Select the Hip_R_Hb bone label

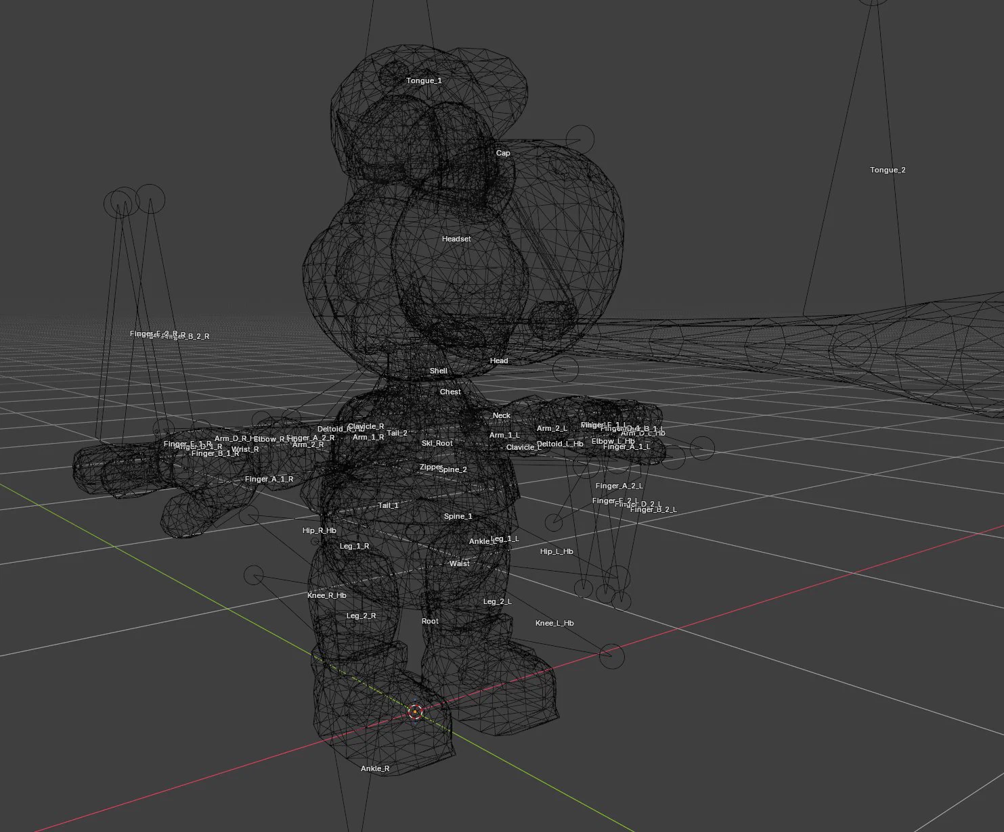coord(320,530)
